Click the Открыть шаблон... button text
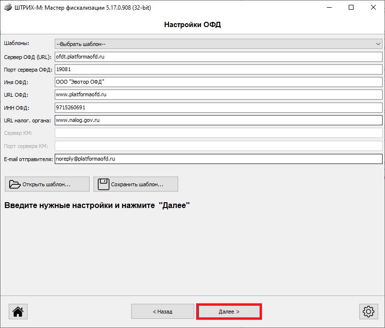Image resolution: width=385 pixels, height=328 pixels. (x=48, y=184)
